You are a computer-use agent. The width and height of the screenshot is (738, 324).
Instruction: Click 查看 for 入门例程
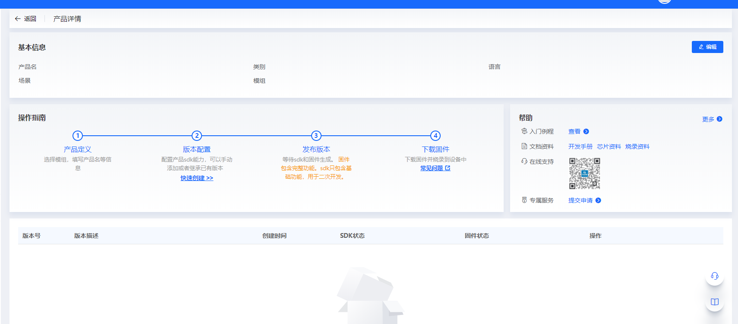pyautogui.click(x=574, y=131)
